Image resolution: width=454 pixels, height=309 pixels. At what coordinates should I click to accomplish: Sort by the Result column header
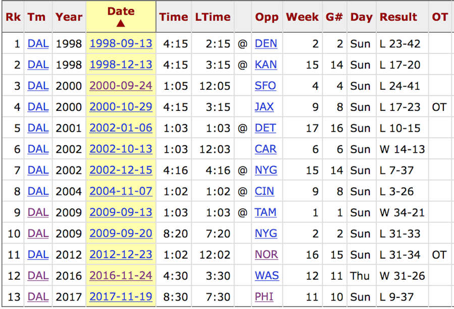point(399,17)
